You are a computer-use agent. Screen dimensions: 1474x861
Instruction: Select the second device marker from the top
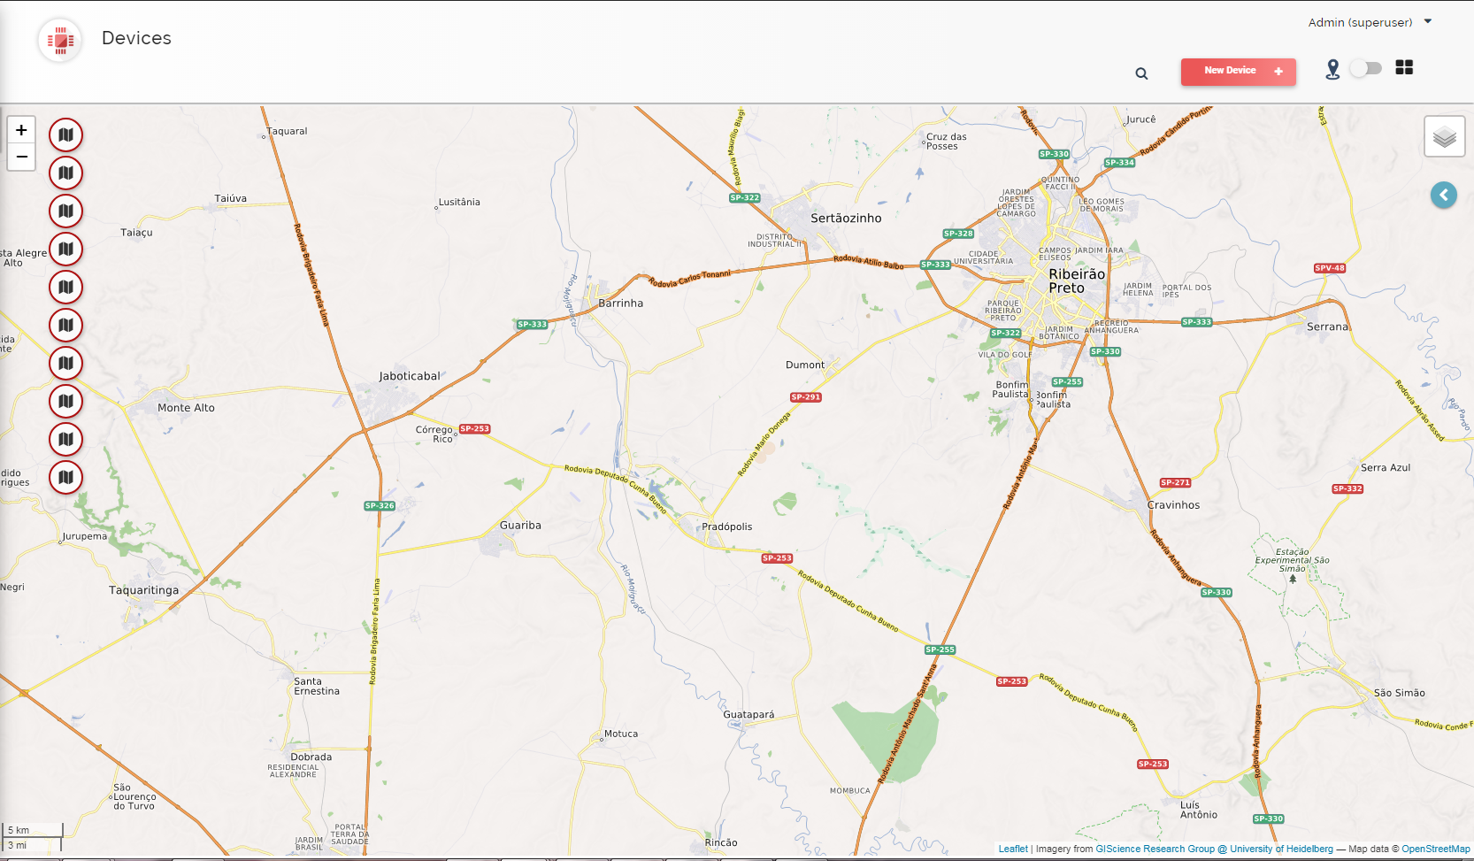[65, 173]
